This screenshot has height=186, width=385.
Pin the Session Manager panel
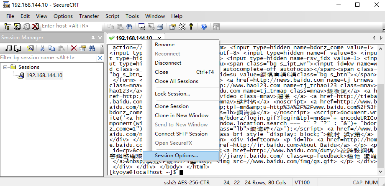pyautogui.click(x=93, y=38)
